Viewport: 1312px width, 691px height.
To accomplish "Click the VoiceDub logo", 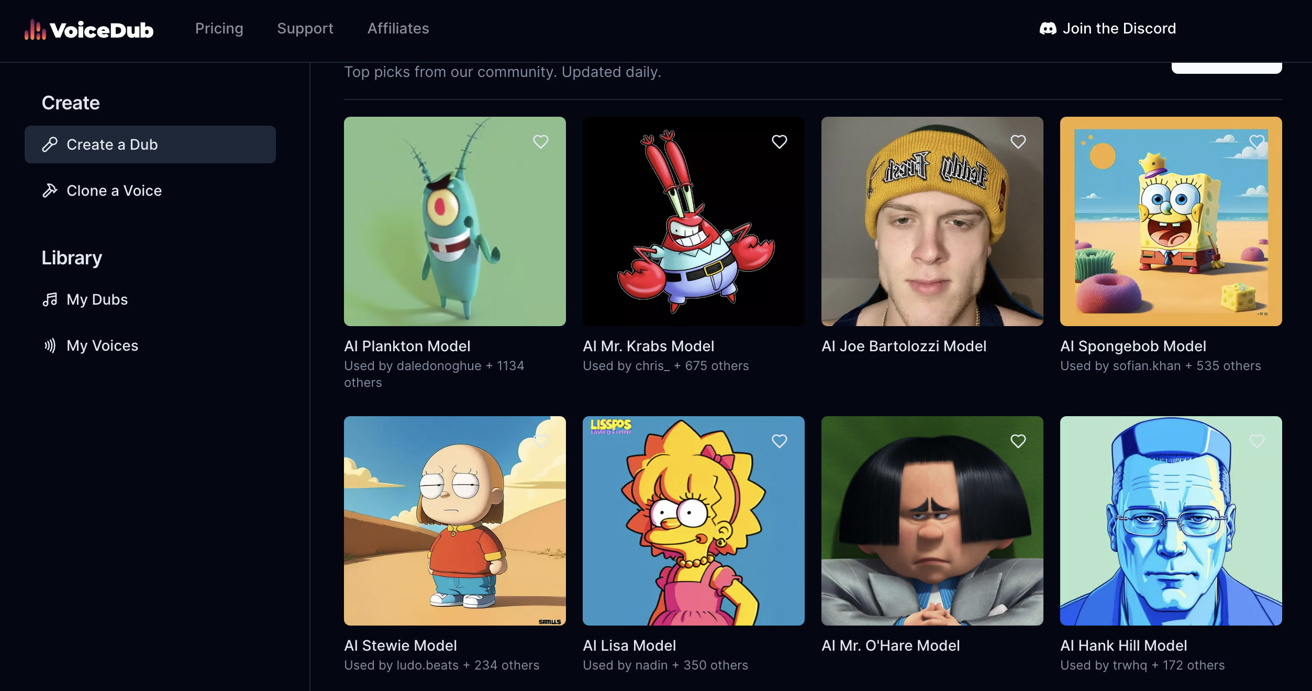I will click(89, 29).
